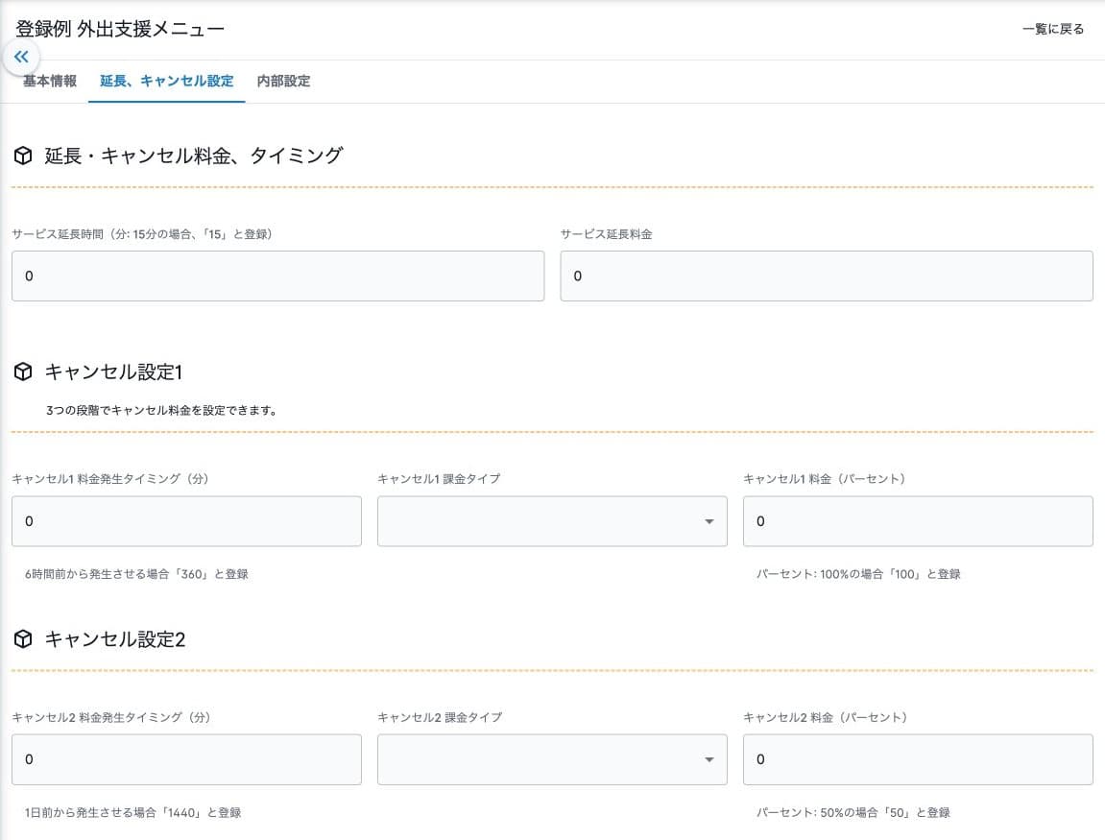Click label キャンセル1 料金発生タイミング（分）
1105x840 pixels.
click(x=110, y=478)
